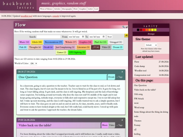183x137 pixels.
Task: Toggle the Pixel Art (13) tag filter
Action: point(101,42)
